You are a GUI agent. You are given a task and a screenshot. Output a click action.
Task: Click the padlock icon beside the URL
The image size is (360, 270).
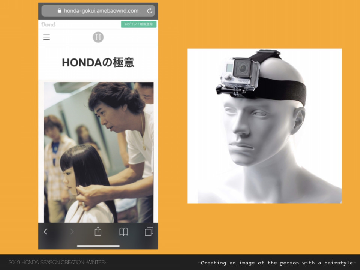click(60, 10)
